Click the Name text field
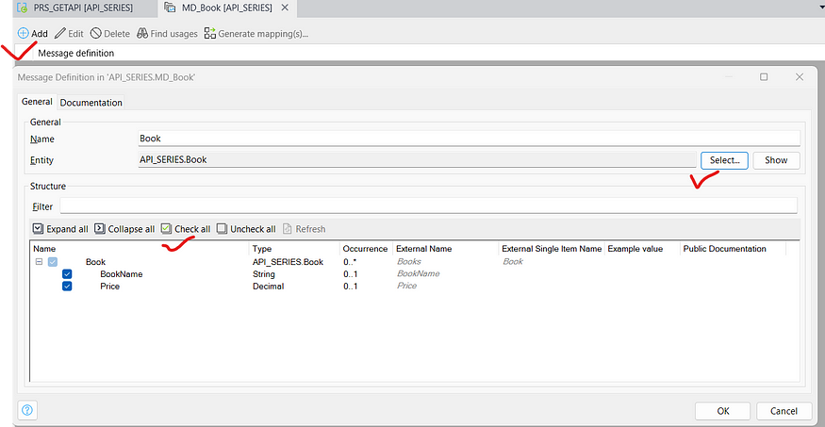825x427 pixels. coord(469,139)
